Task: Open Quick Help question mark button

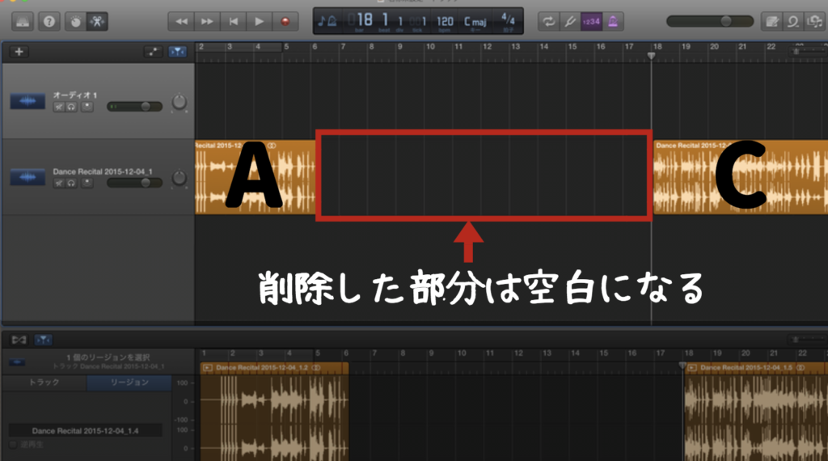Action: (x=49, y=22)
